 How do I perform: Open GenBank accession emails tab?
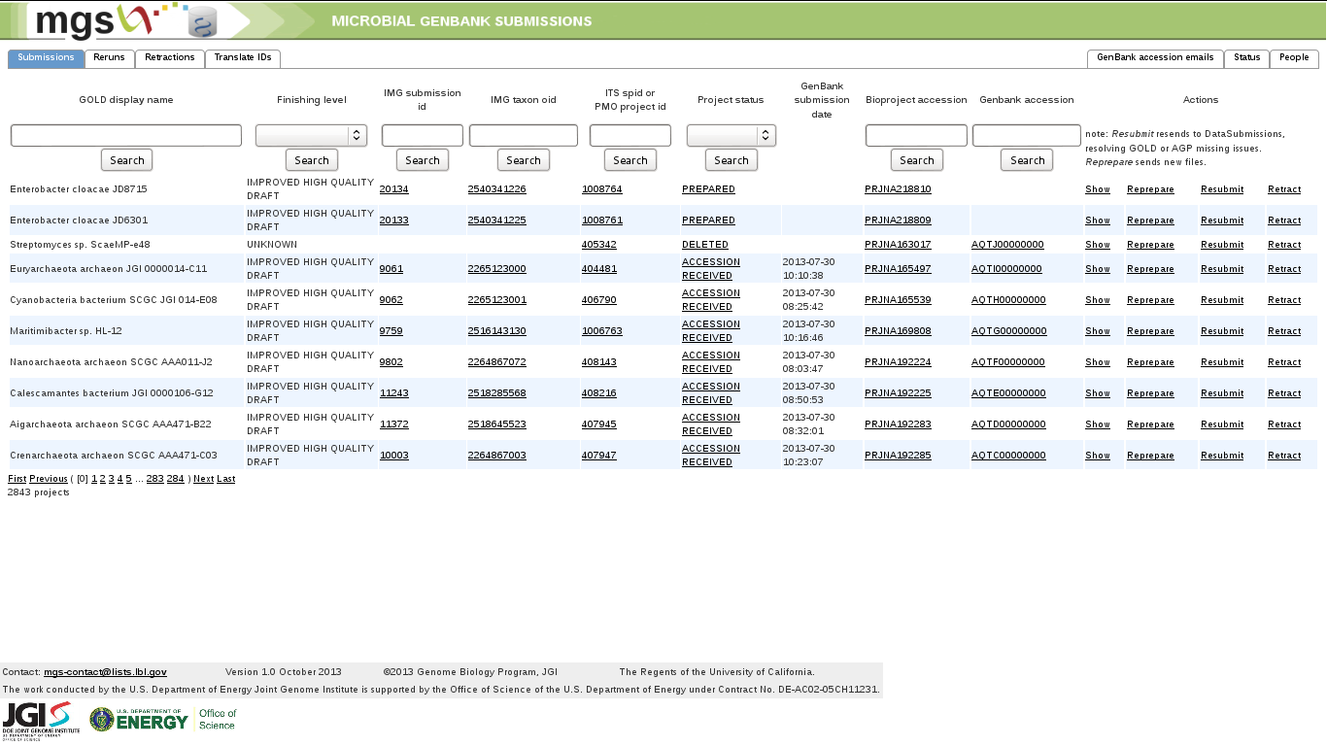tap(1155, 58)
